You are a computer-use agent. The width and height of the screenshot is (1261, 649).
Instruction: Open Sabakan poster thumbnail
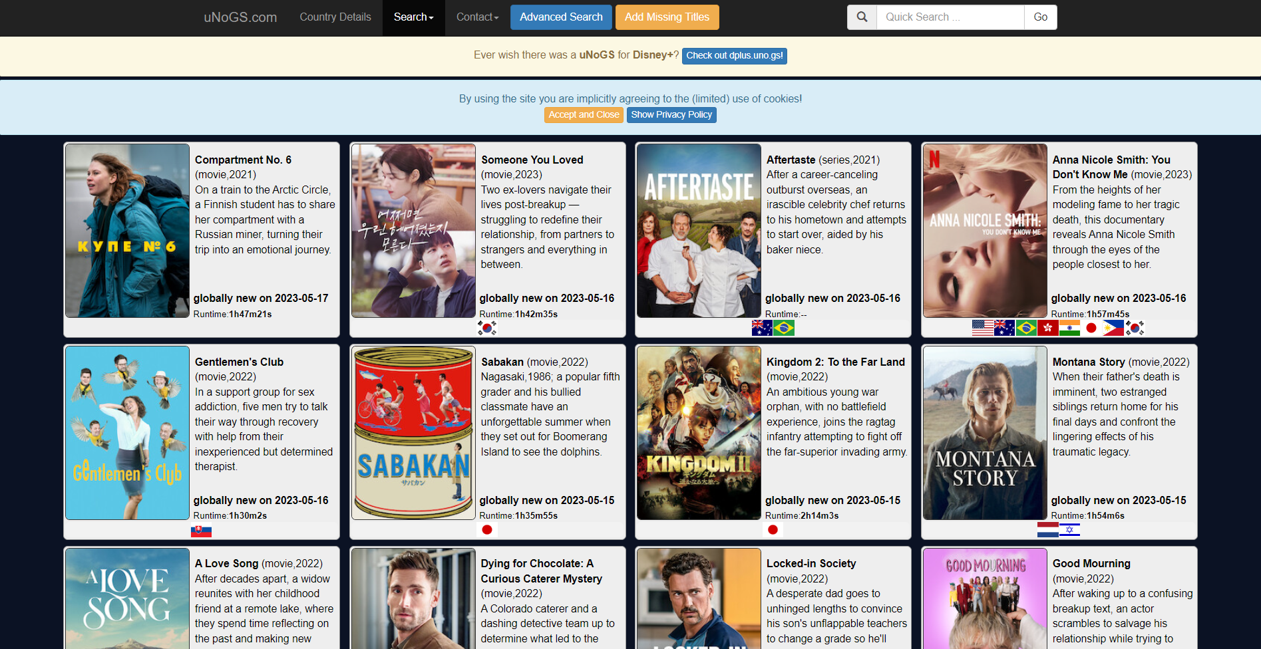413,433
